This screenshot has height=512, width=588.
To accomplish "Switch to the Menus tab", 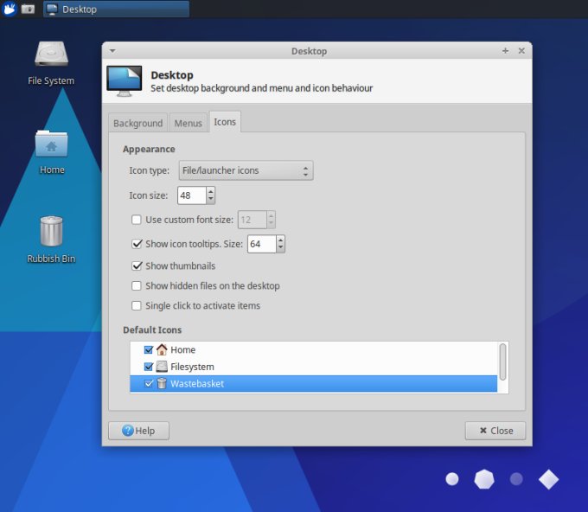I will pos(188,124).
